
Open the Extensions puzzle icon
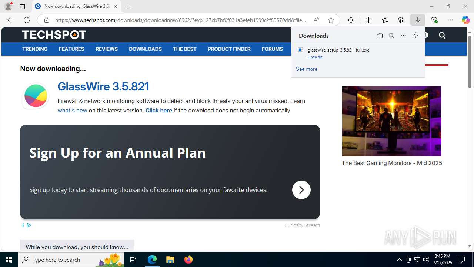coord(351,20)
